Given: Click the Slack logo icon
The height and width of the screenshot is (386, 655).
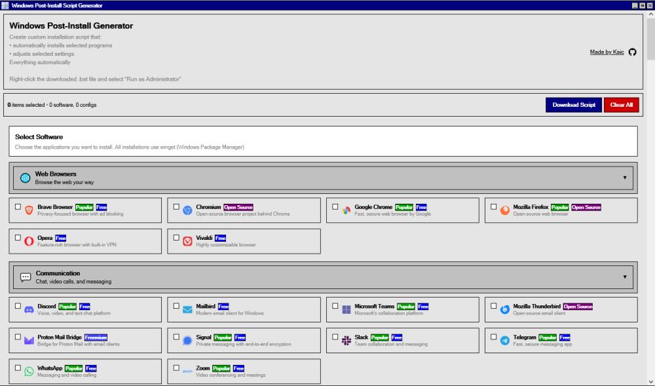Looking at the screenshot, I should point(346,341).
